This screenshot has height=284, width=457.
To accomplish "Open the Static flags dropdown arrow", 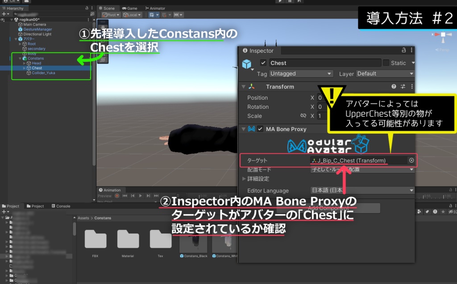I will click(x=413, y=63).
